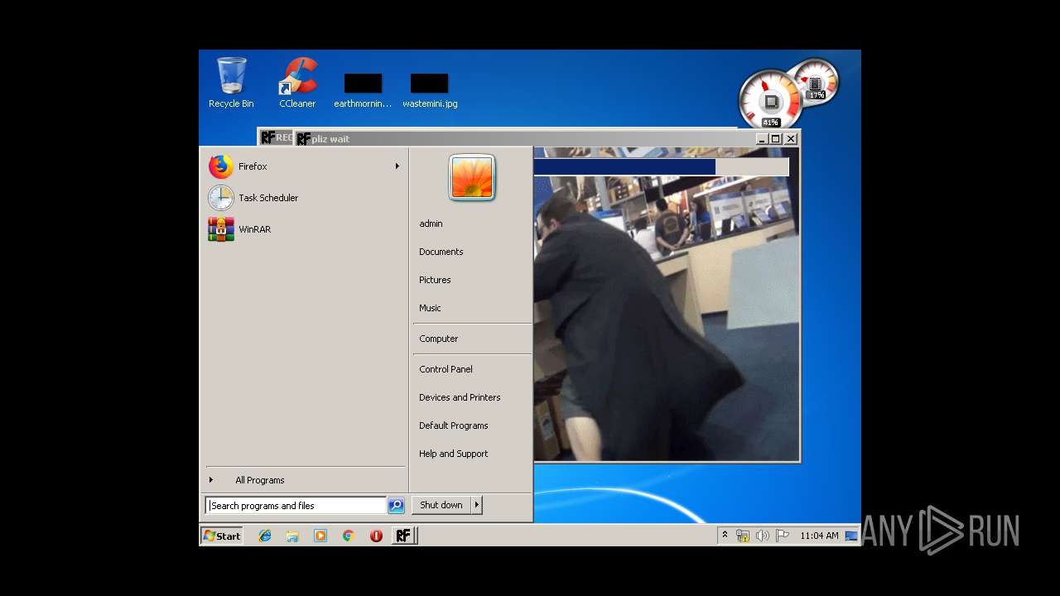Viewport: 1060px width, 596px height.
Task: Maximize the pliz wait window
Action: (776, 139)
